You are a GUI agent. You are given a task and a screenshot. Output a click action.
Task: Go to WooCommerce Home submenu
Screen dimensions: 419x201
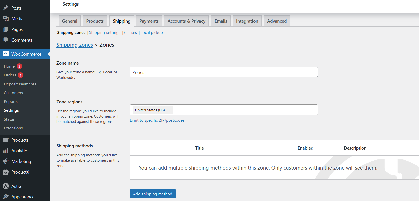point(9,66)
